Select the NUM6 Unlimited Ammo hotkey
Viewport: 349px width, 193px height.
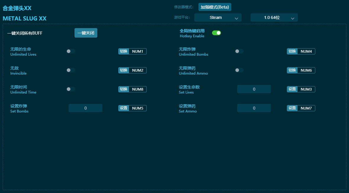pyautogui.click(x=306, y=70)
